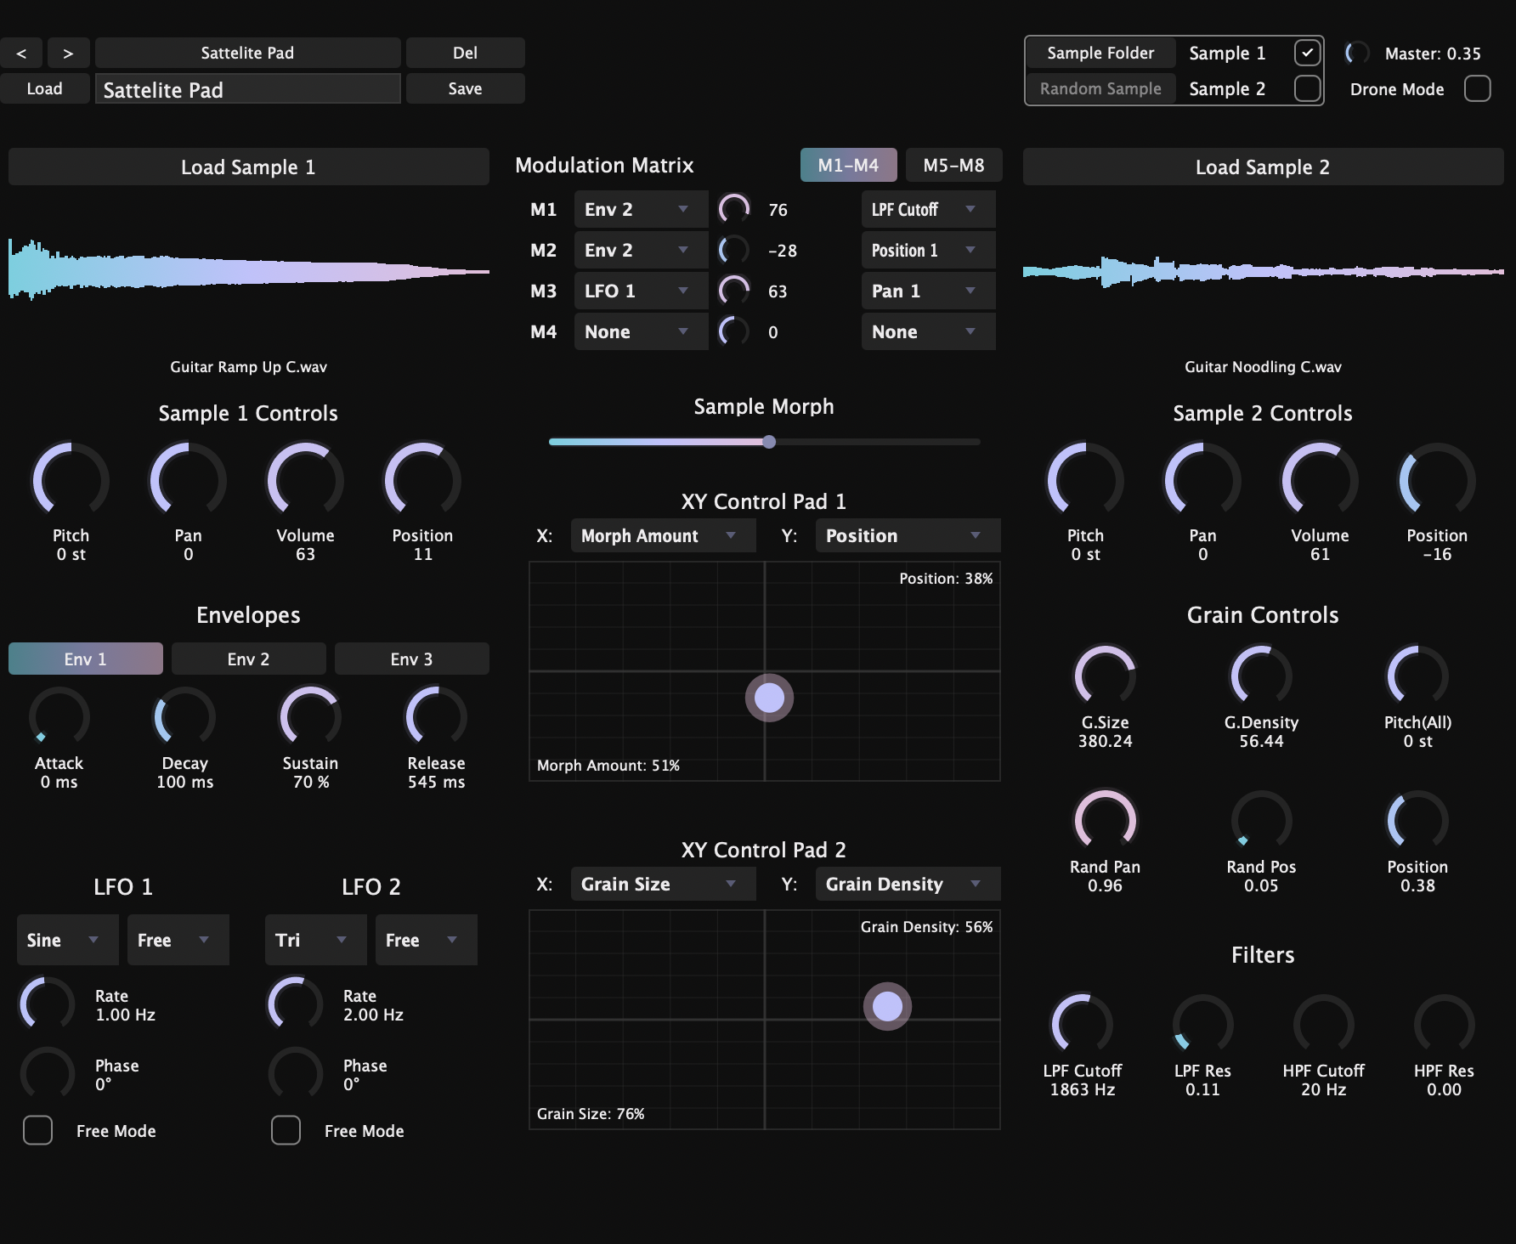
Task: Click the Sample Morph slider
Action: pyautogui.click(x=767, y=441)
